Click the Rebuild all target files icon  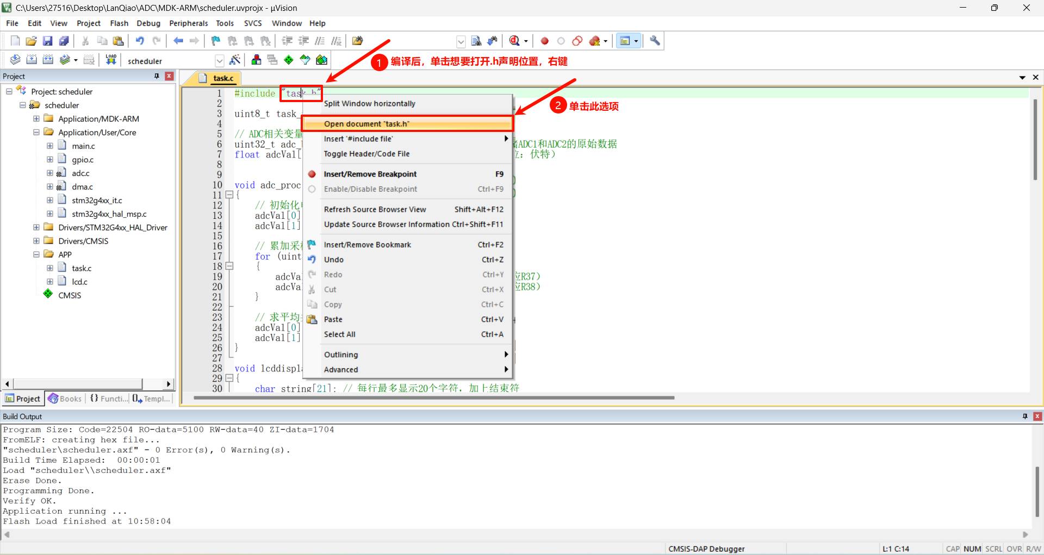[x=48, y=60]
